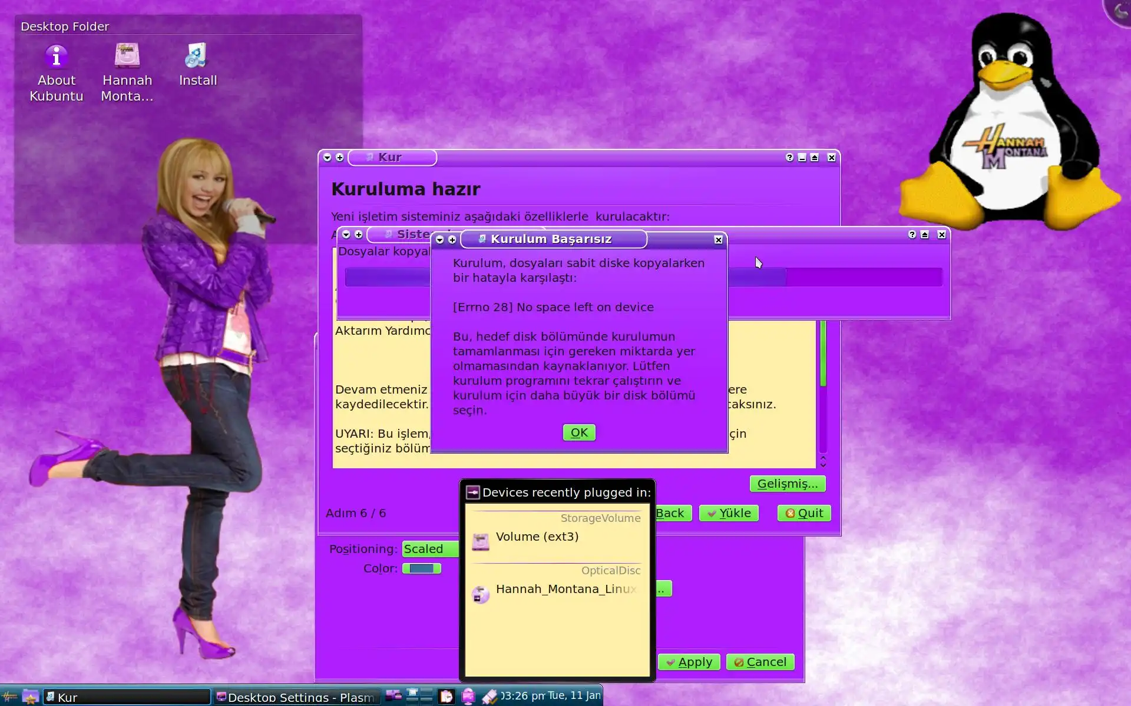
Task: Toggle the keep-on-all-desktops pin of Kurulum Başarısız dialog
Action: tap(452, 239)
